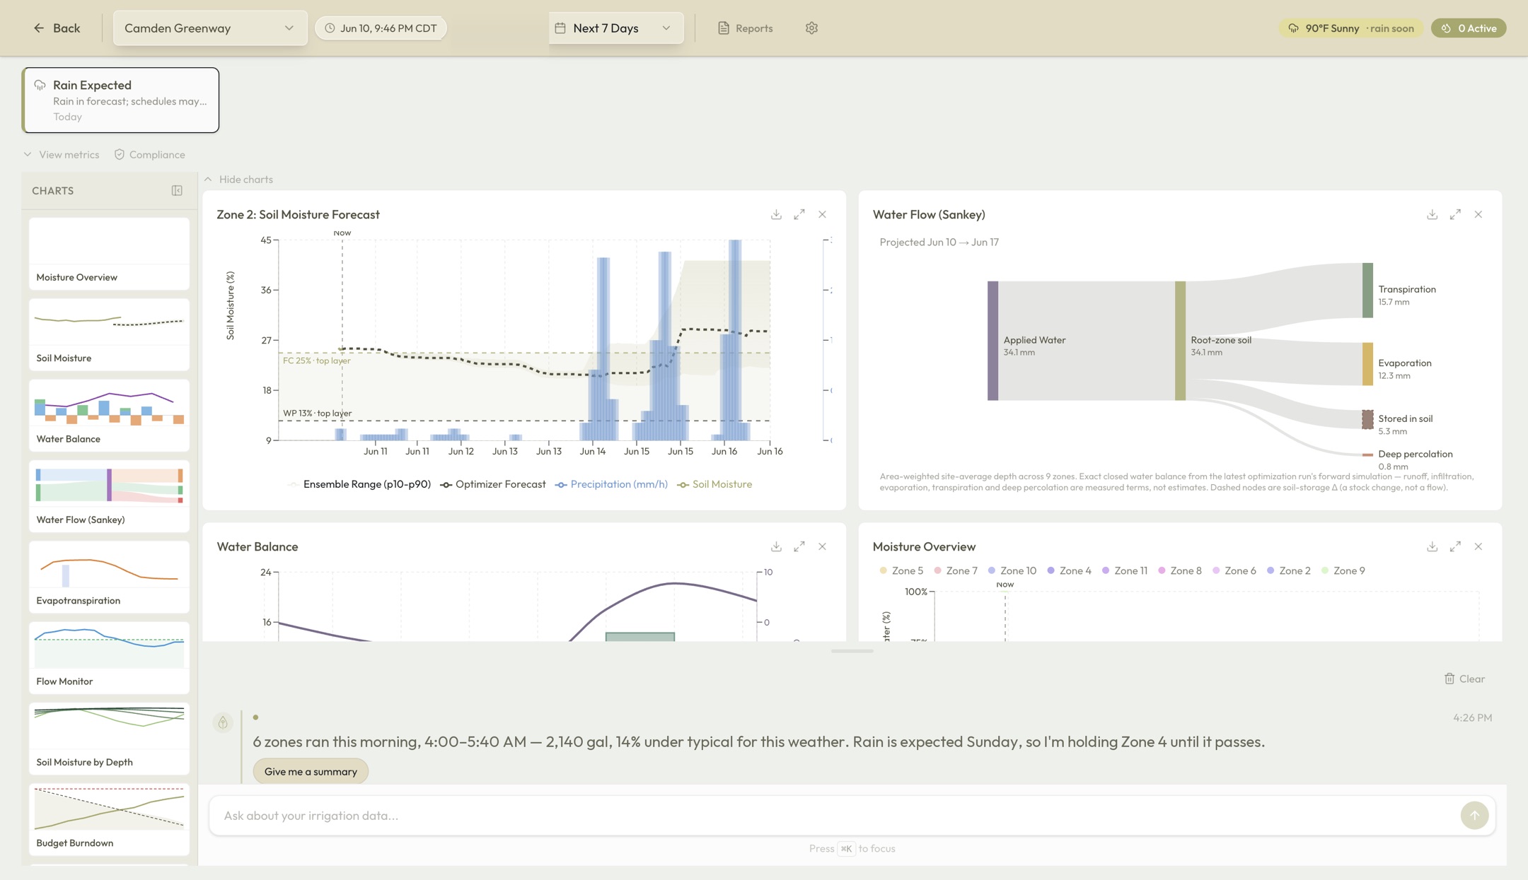Select Water Flow (Sankey) chart thumbnail
Image resolution: width=1528 pixels, height=880 pixels.
109,496
